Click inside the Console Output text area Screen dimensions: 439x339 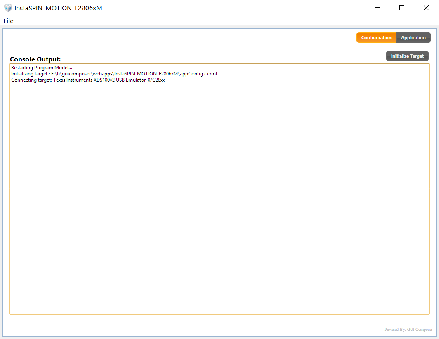(x=219, y=188)
